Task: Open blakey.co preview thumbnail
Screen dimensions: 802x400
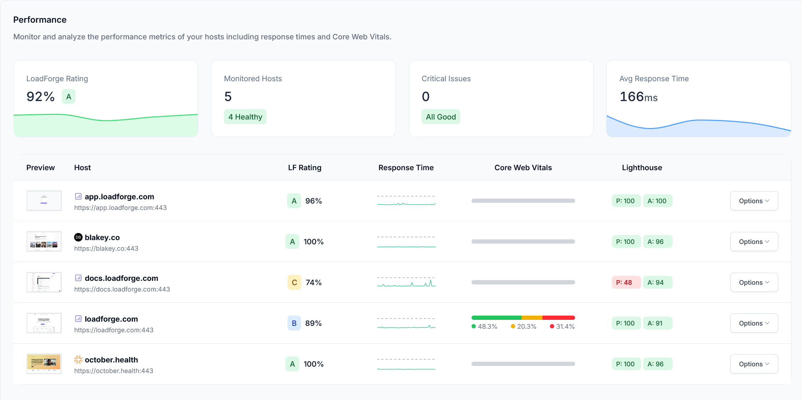Action: coord(44,241)
